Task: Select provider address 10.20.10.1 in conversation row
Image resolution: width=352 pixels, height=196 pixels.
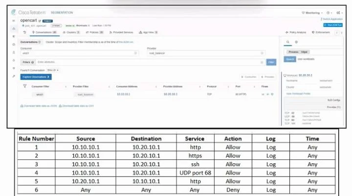Action: click(x=171, y=94)
